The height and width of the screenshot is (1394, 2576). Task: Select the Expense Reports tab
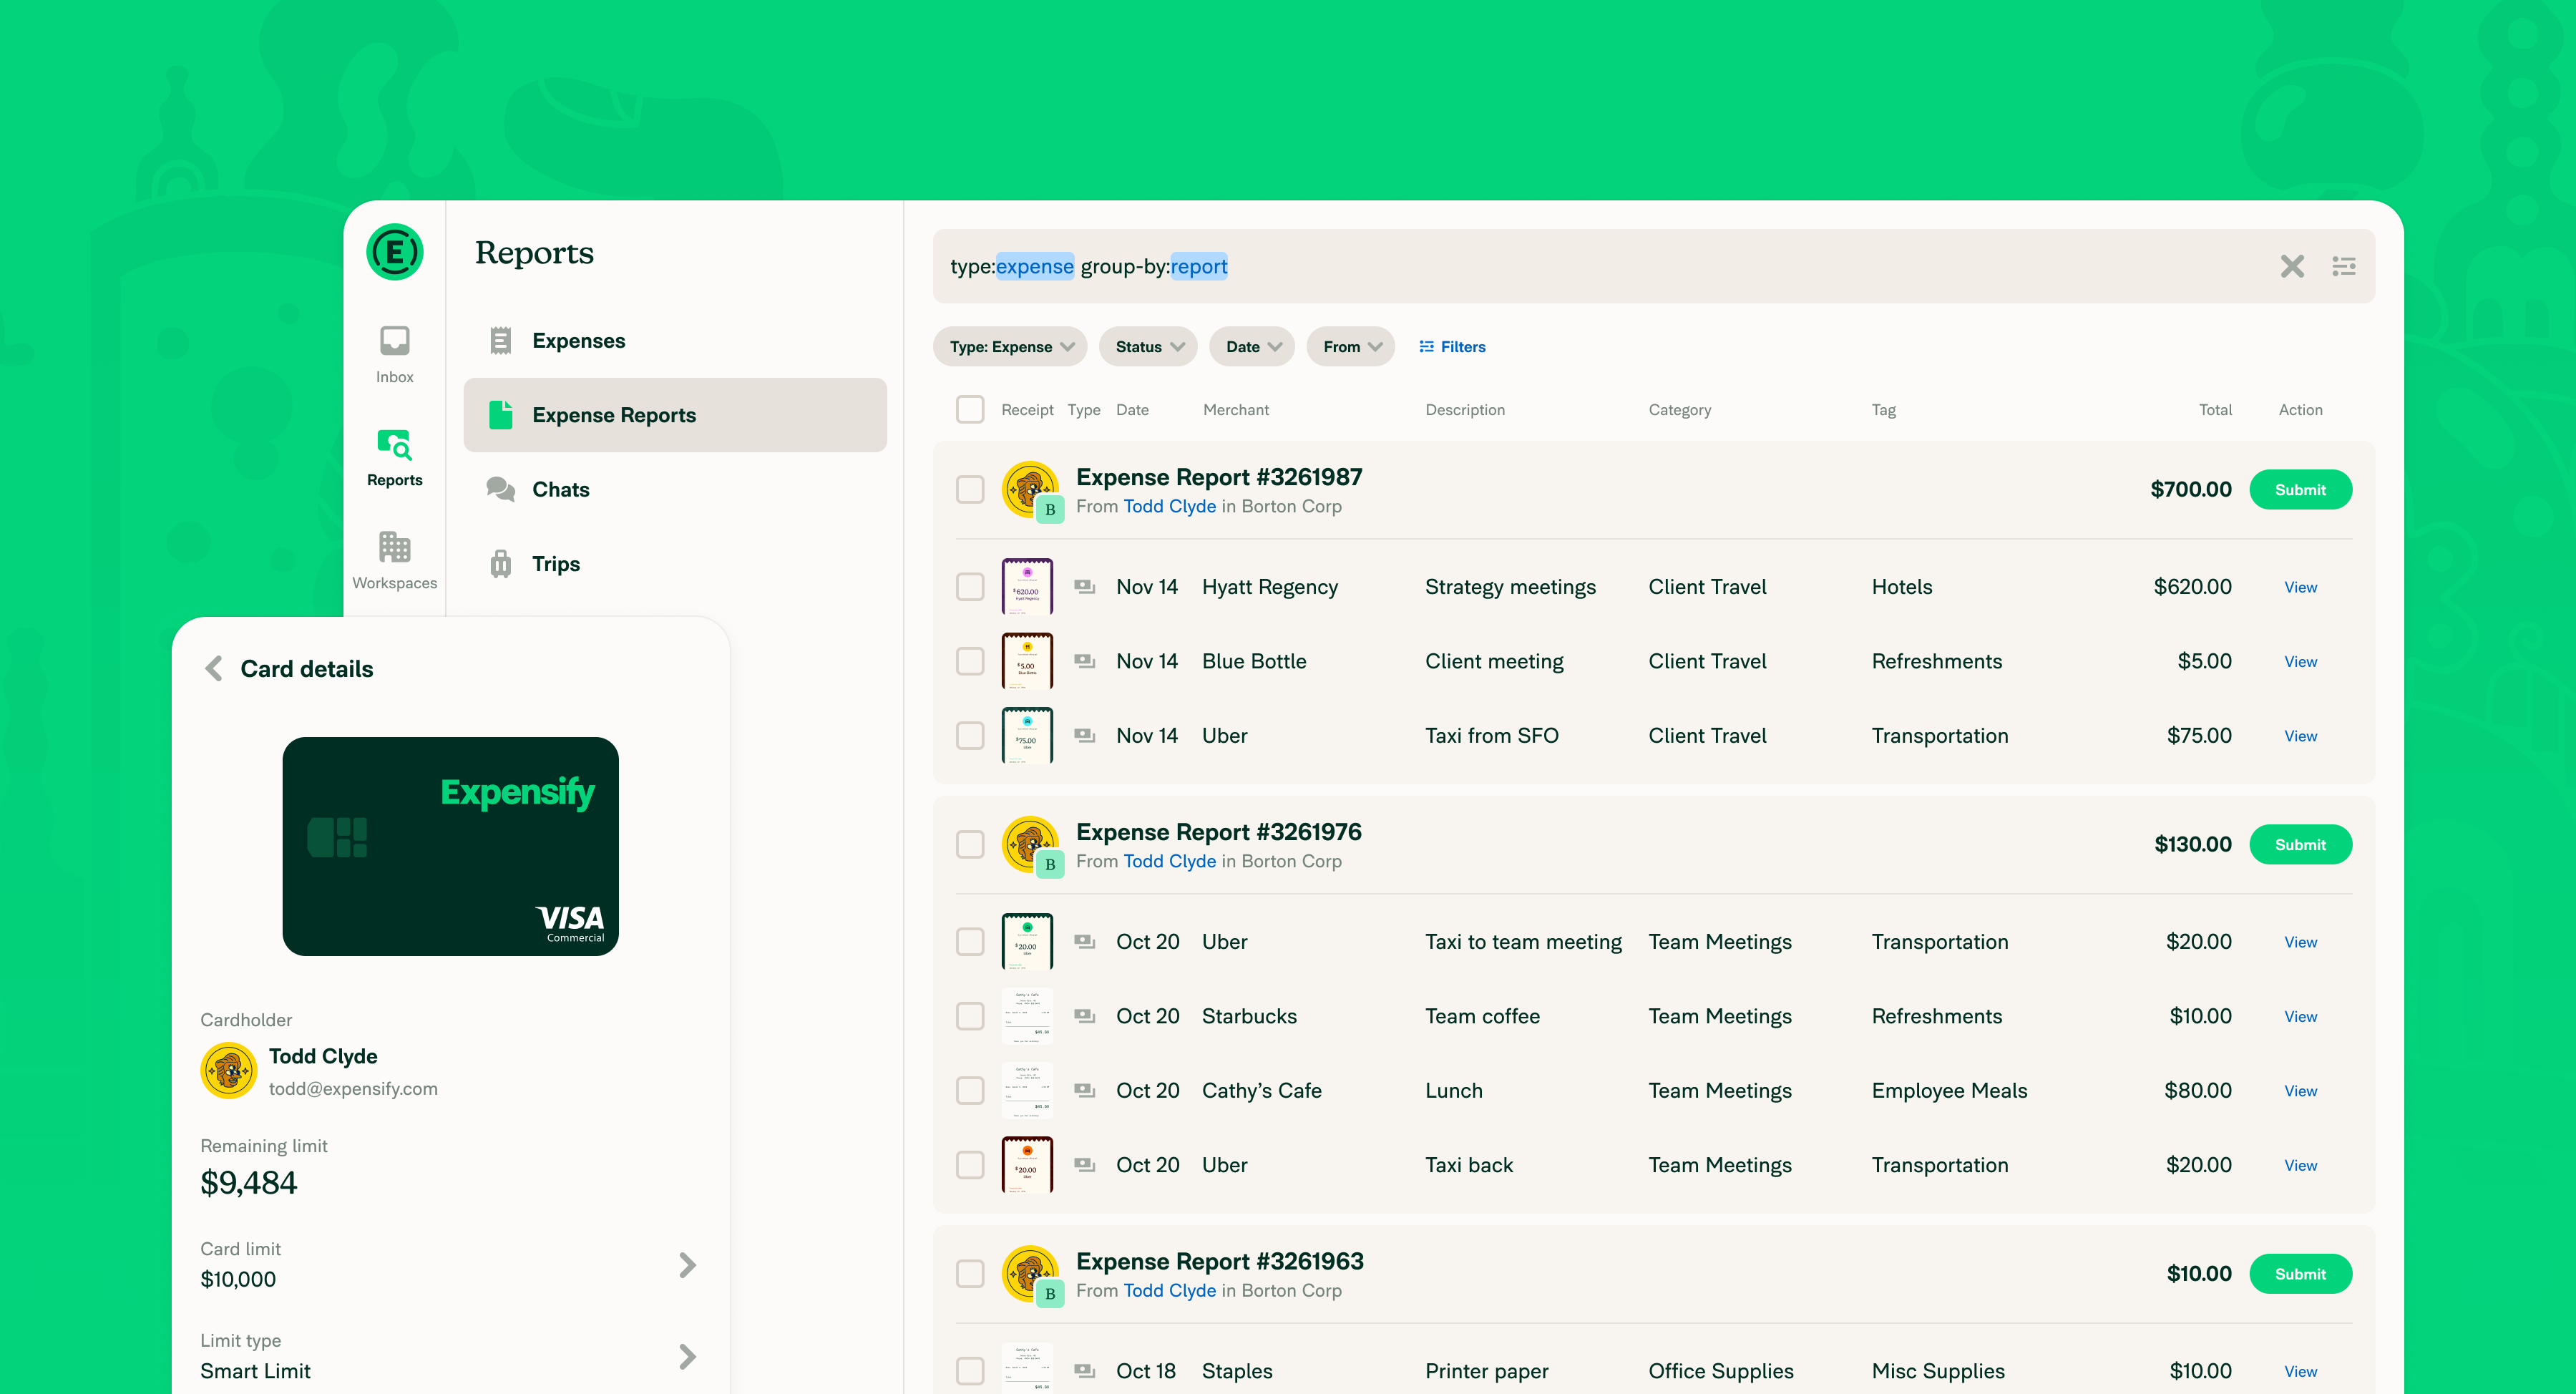tap(614, 415)
